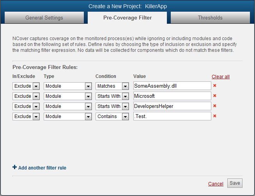Delete the DevelopersHelper filter rule
Viewport: 255px width, 196px height.
point(214,106)
